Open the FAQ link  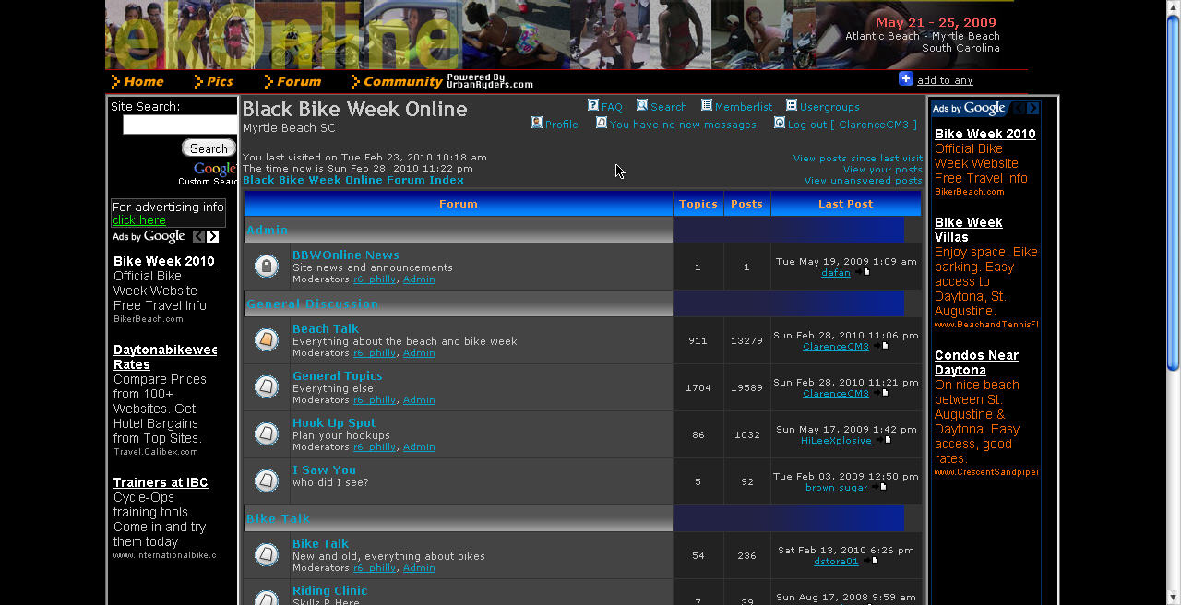point(612,107)
